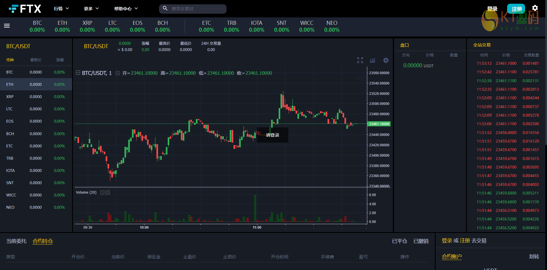Open chart settings gear
This screenshot has height=270, width=547.
pyautogui.click(x=386, y=60)
